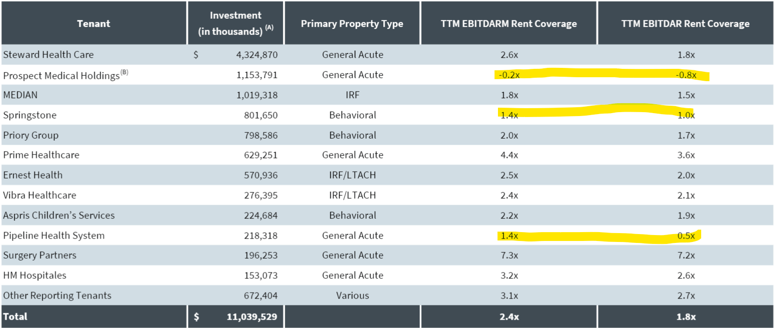Click the HM Hospitales tenant name
The image size is (774, 328).
pyautogui.click(x=34, y=275)
